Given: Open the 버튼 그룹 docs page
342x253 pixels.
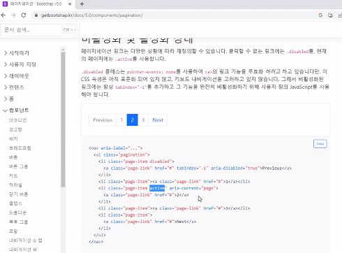Looking at the screenshot, I should [x=18, y=166].
